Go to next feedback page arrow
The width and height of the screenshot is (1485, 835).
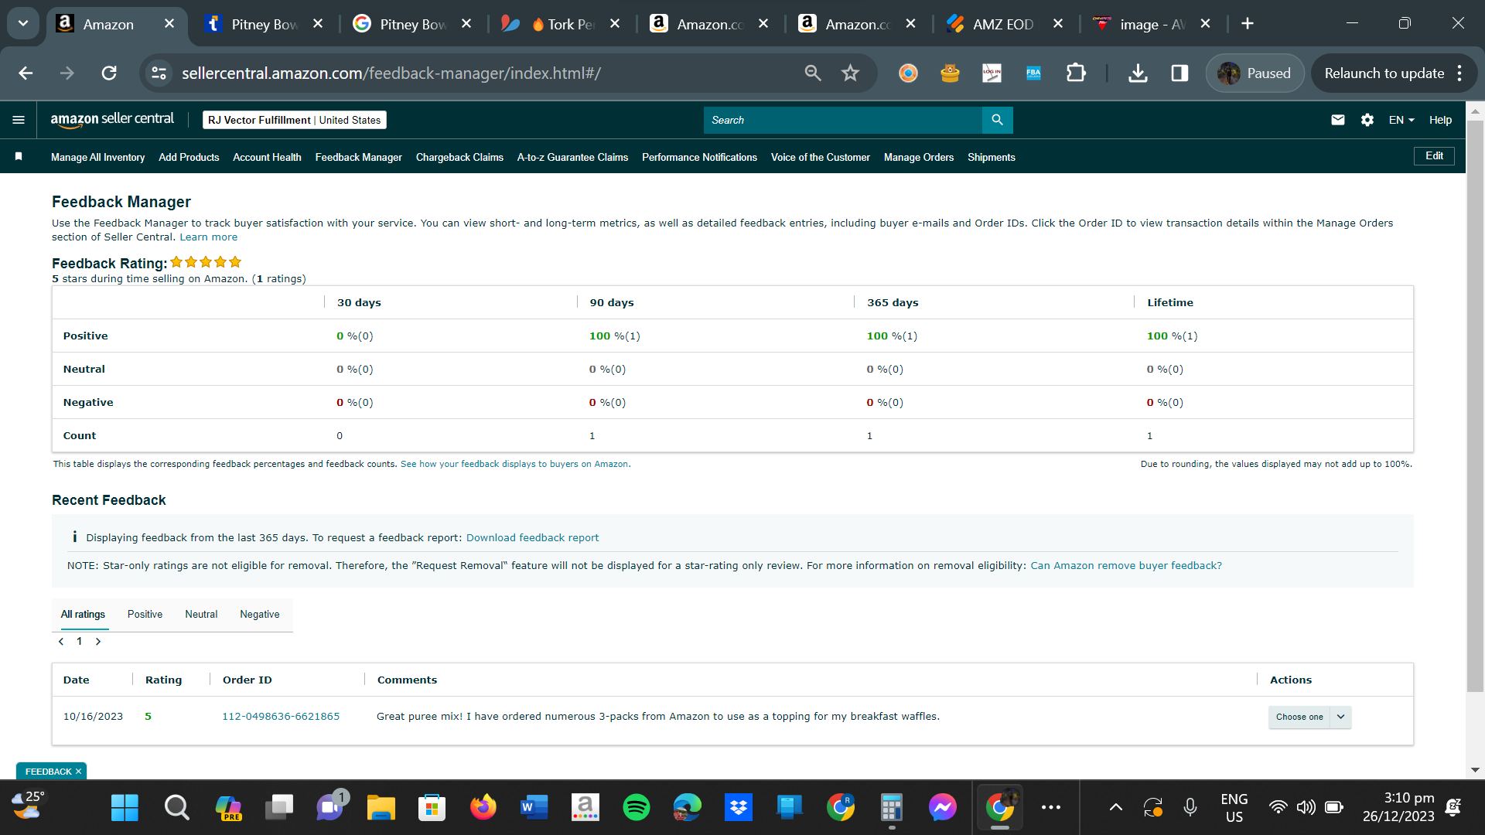pos(98,641)
